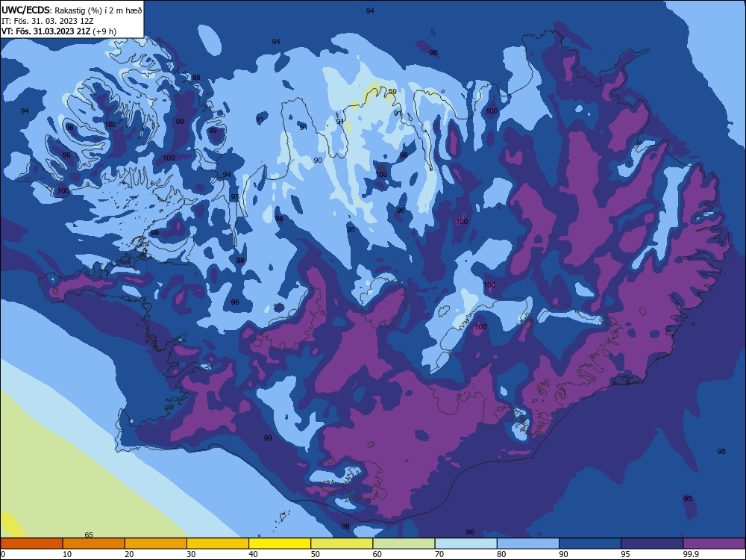Select the orange 10–20 legend swatch
This screenshot has height=560, width=746.
coord(94,544)
